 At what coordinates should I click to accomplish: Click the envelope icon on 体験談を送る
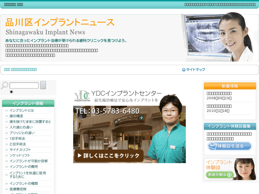tap(212, 146)
